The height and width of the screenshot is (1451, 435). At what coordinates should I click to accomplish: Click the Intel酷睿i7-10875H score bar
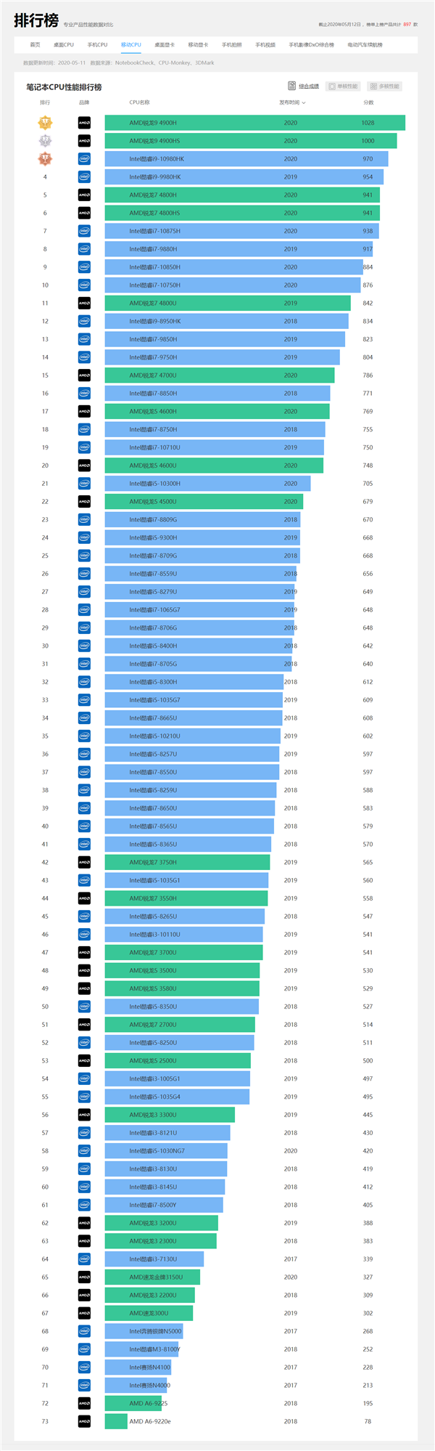[x=242, y=231]
